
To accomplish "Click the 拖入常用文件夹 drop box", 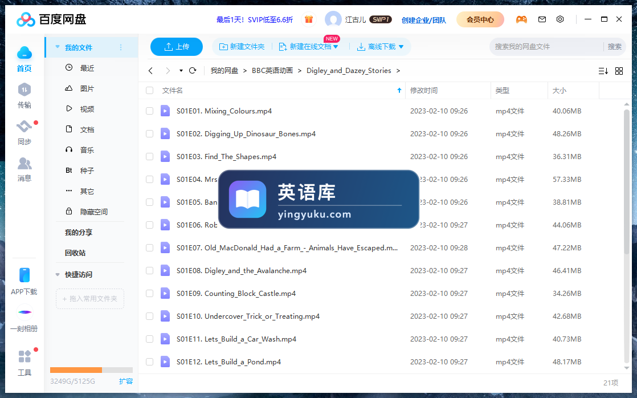I will pyautogui.click(x=90, y=299).
